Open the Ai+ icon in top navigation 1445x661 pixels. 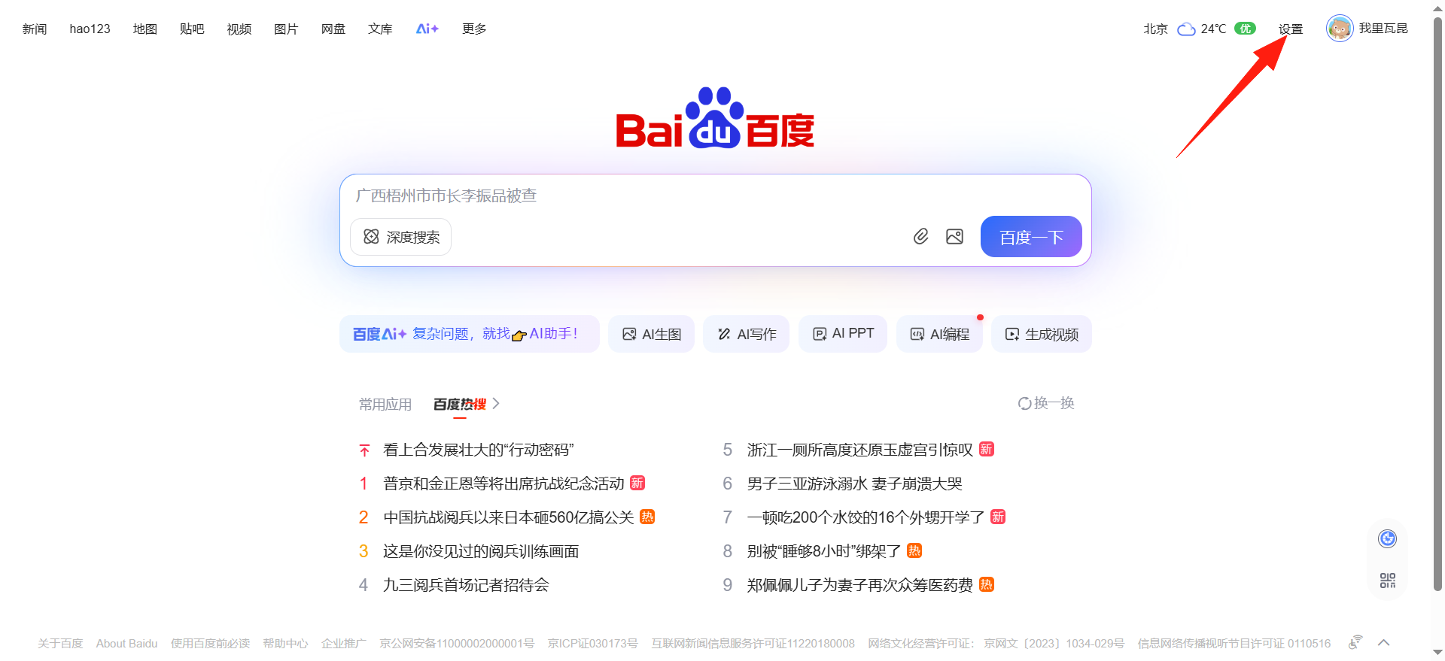pyautogui.click(x=427, y=29)
